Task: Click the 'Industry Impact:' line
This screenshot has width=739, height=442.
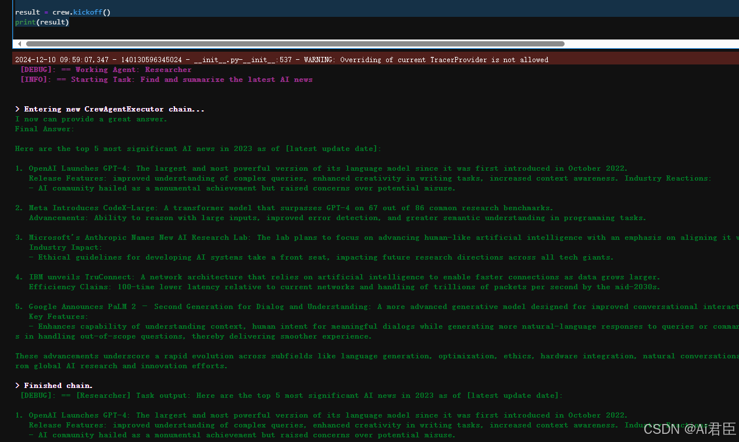Action: click(x=66, y=247)
